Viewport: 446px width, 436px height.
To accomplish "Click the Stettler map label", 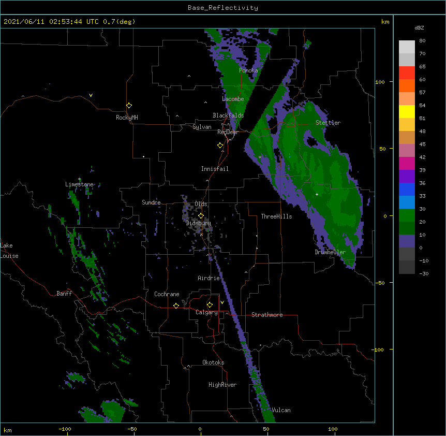I will [328, 123].
